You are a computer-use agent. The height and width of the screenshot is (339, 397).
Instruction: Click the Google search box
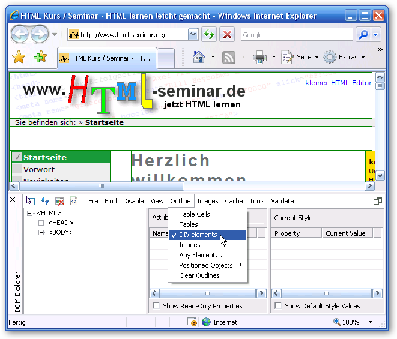click(x=297, y=34)
